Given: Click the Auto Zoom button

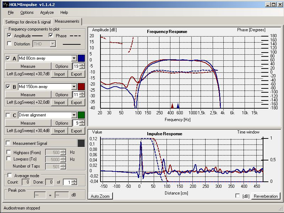Looking at the screenshot, I should click(100, 196).
